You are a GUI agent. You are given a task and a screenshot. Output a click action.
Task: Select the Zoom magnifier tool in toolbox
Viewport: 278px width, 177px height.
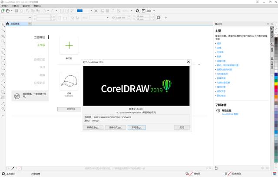(x=3, y=42)
